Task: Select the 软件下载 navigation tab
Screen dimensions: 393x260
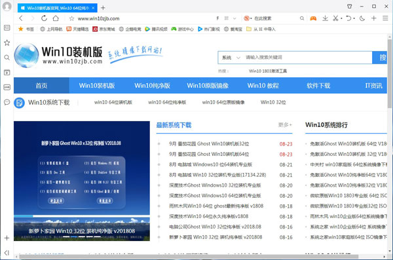Action: (318, 86)
